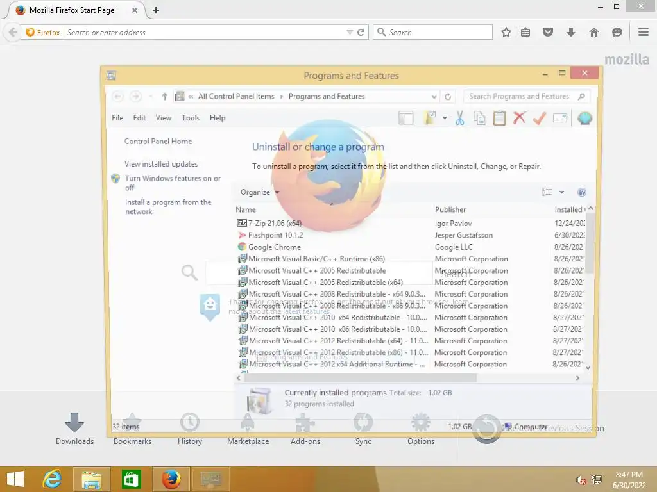The height and width of the screenshot is (492, 657).
Task: Toggle the preview pane layout icon
Action: click(405, 118)
